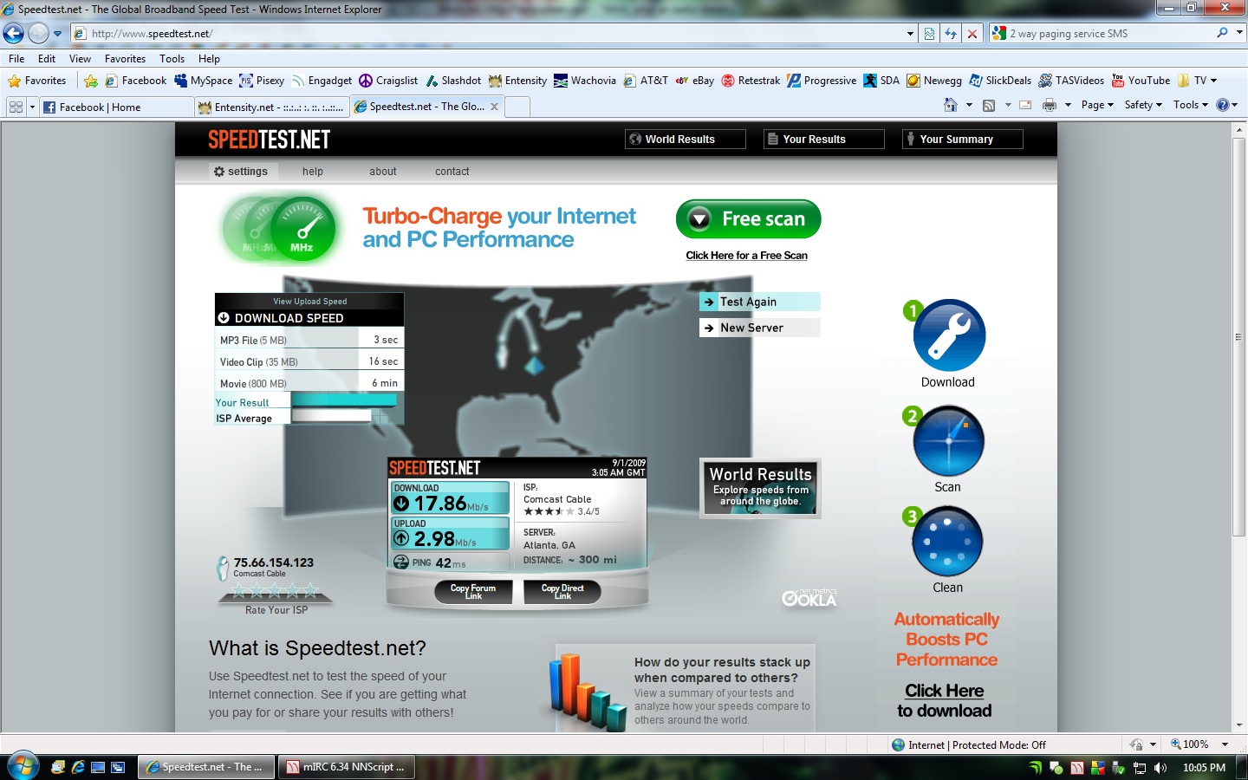Open a new blank tab

(517, 107)
